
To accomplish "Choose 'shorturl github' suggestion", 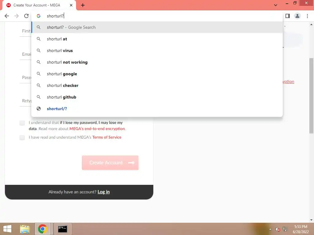I will point(157,97).
